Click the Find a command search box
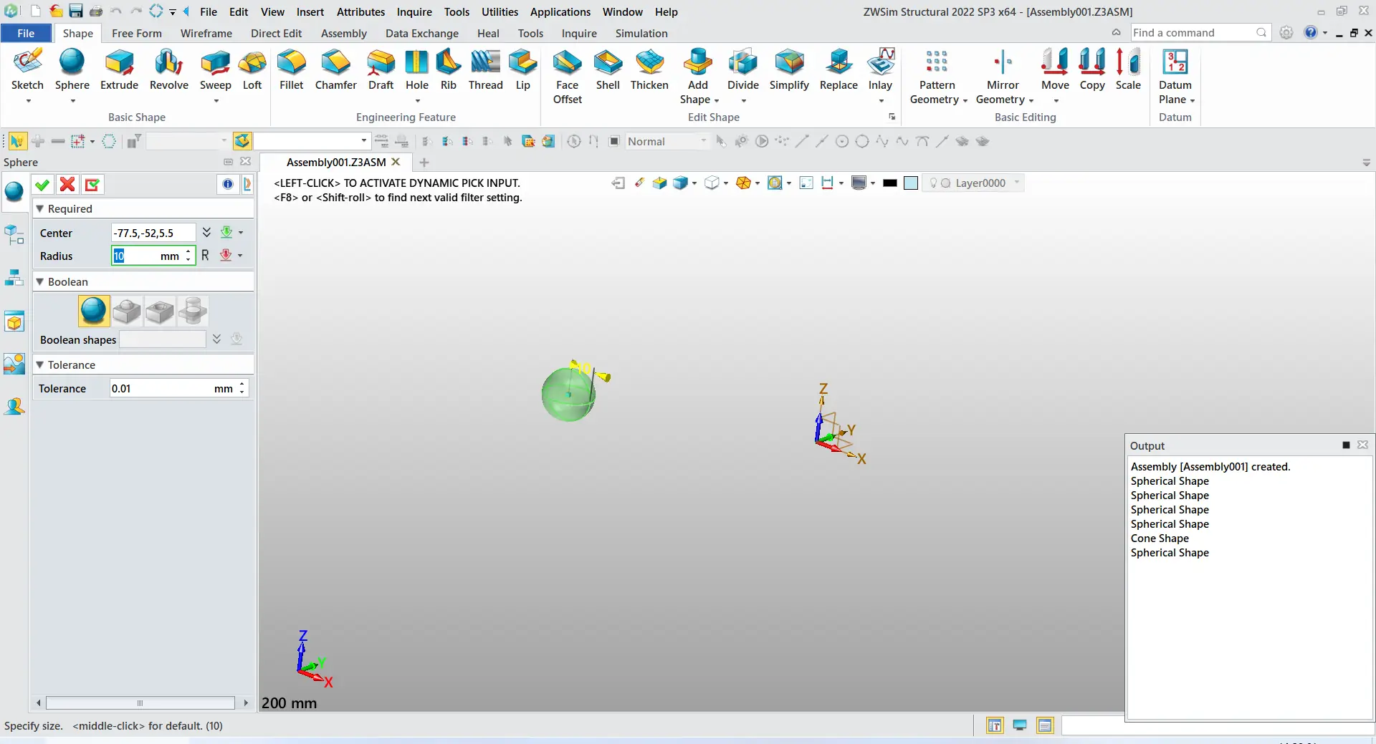The image size is (1376, 744). 1200,33
